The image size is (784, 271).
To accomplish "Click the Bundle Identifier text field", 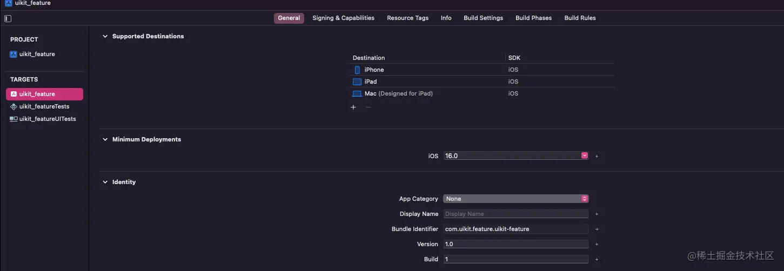I will coord(515,229).
